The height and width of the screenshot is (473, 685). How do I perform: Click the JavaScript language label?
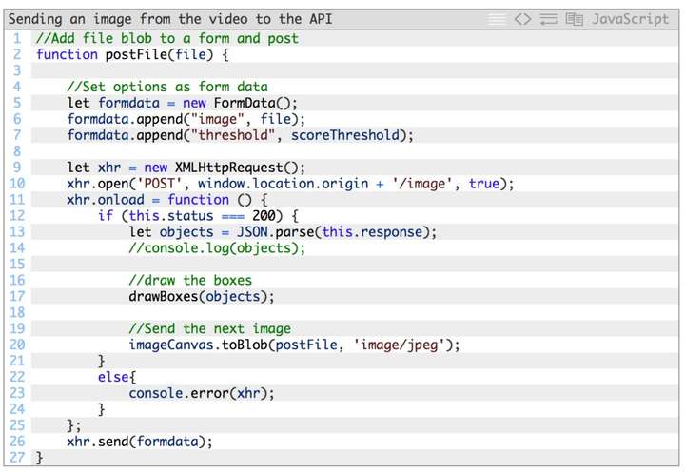click(x=630, y=19)
